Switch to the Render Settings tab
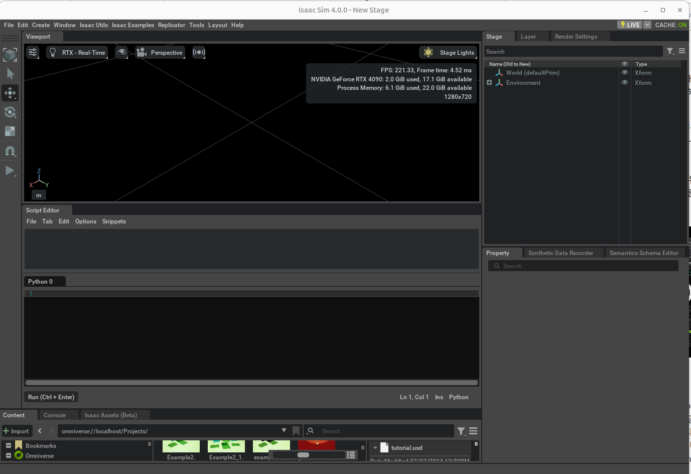The width and height of the screenshot is (691, 474). 576,37
